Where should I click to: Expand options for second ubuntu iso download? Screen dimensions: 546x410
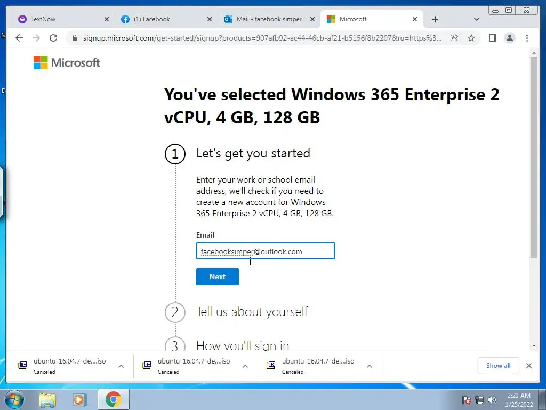click(245, 366)
